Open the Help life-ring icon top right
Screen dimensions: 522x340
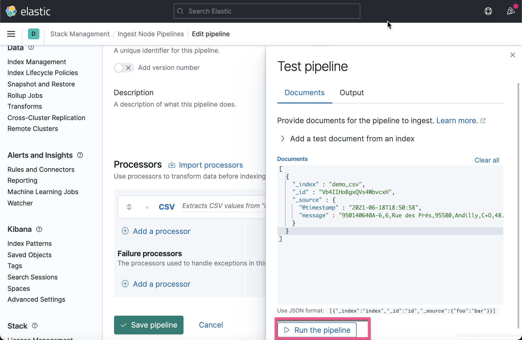pyautogui.click(x=488, y=11)
